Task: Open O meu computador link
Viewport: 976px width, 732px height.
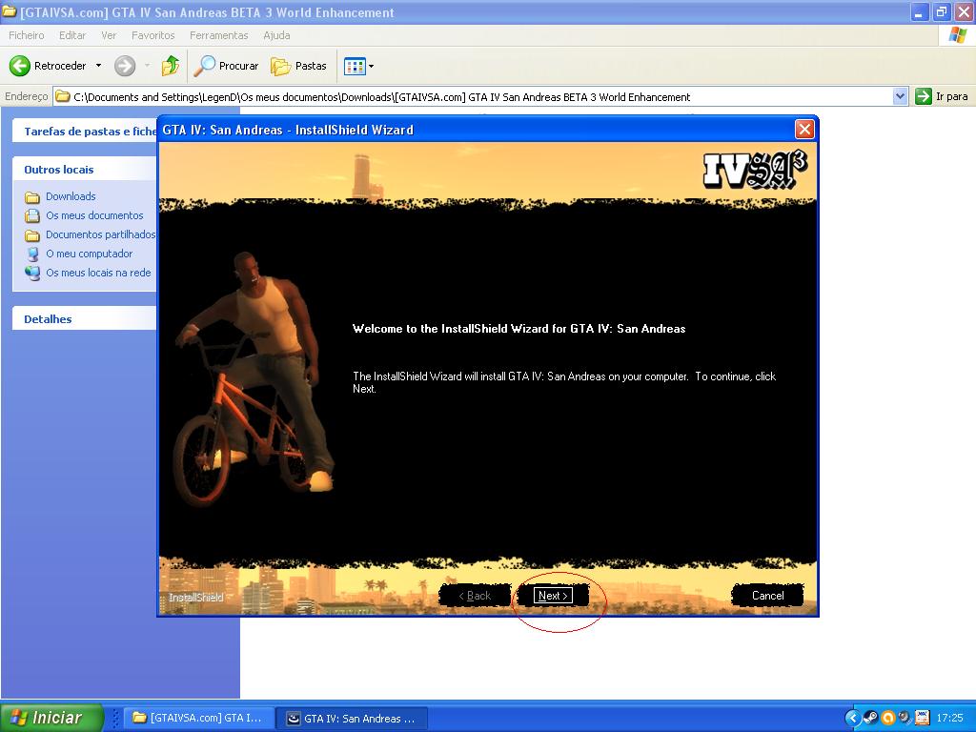Action: tap(89, 254)
